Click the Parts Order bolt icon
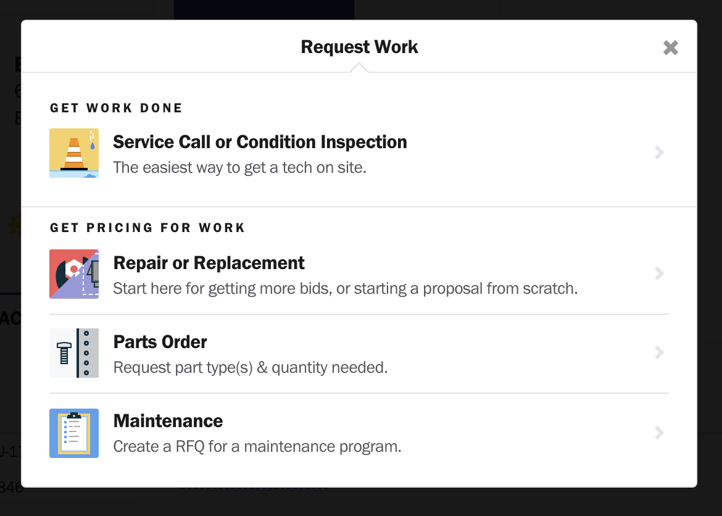Viewport: 722px width, 516px height. tap(74, 353)
